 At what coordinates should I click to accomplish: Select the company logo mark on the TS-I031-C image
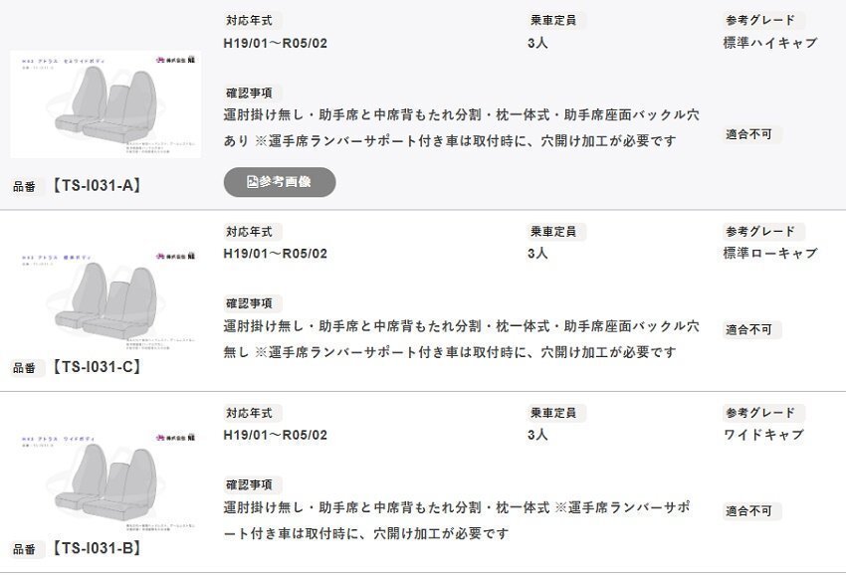pos(160,254)
